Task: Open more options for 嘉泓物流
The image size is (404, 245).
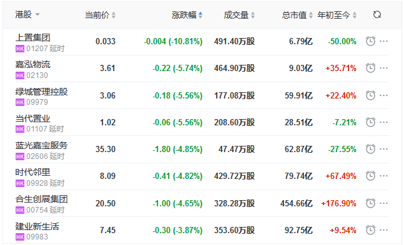Action: 383,68
